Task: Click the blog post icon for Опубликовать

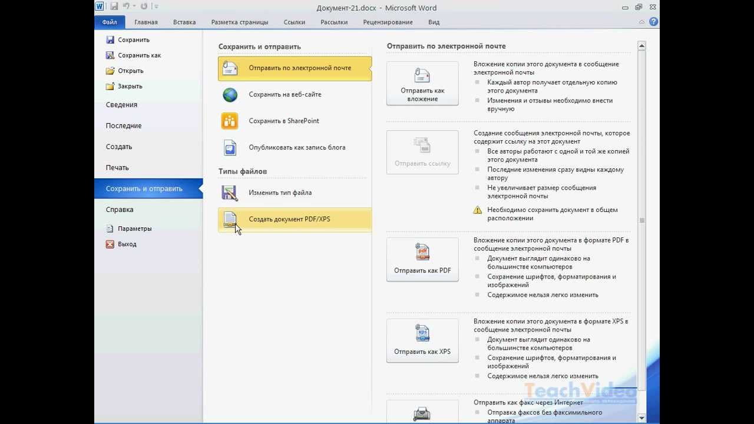Action: pyautogui.click(x=230, y=148)
